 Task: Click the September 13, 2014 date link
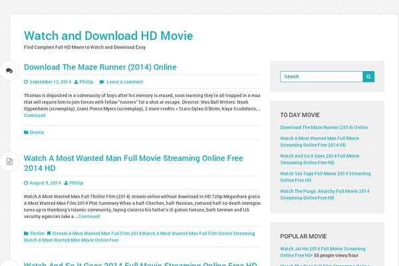[x=51, y=82]
